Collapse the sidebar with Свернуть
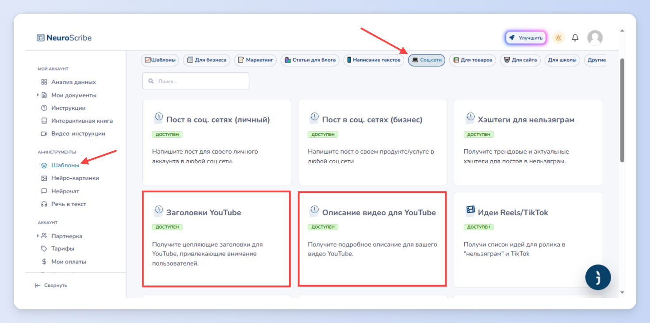 51,285
